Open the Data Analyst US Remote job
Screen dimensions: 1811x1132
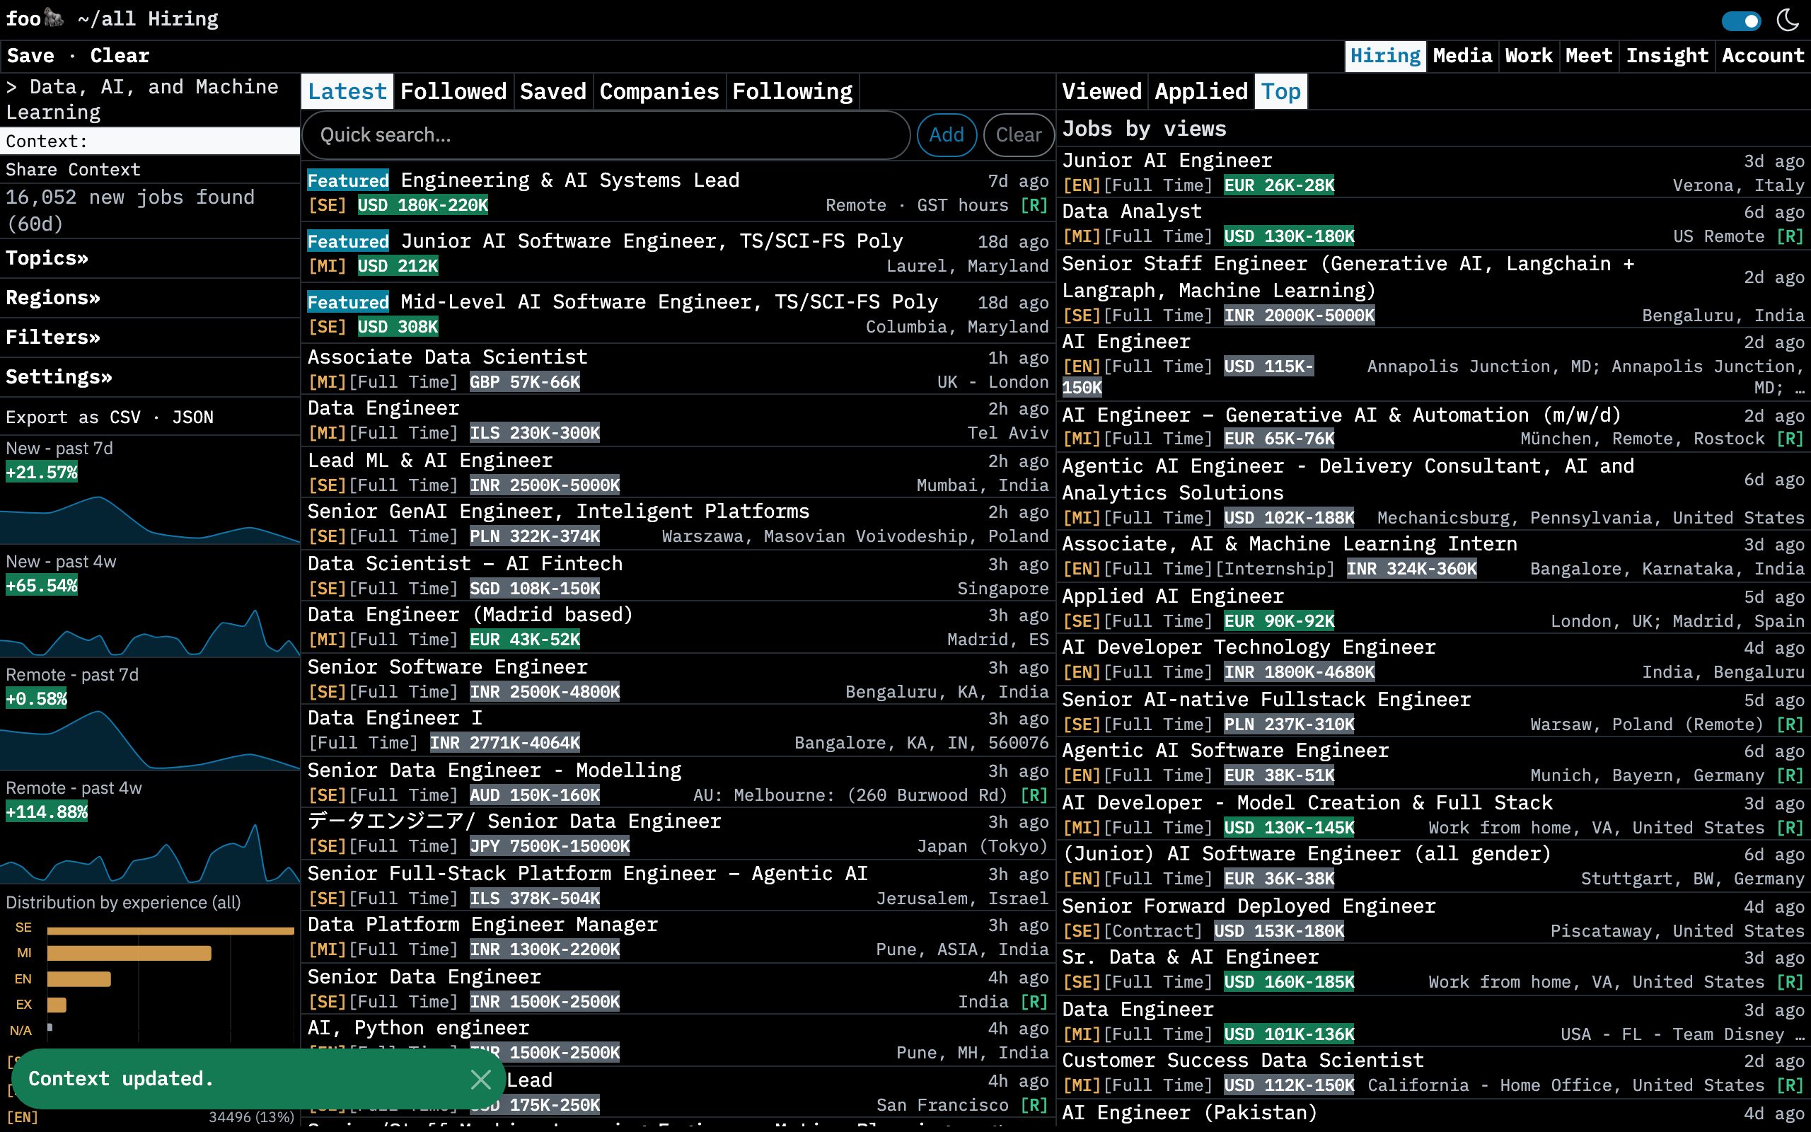point(1433,224)
